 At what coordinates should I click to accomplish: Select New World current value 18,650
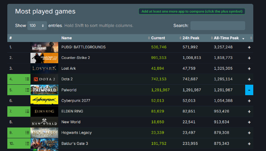coord(158,122)
